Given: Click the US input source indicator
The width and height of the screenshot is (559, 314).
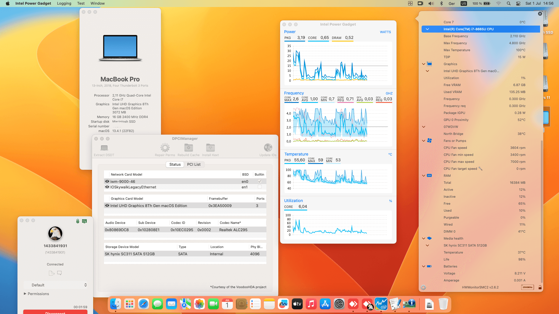Looking at the screenshot, I should pos(464,3).
